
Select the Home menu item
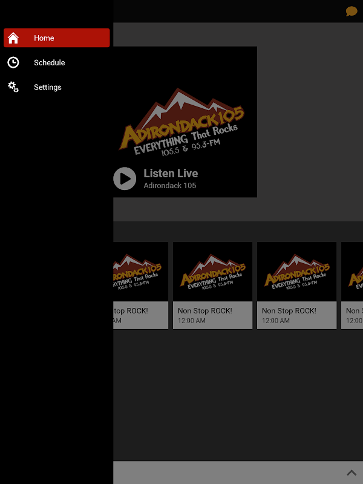[x=56, y=38]
